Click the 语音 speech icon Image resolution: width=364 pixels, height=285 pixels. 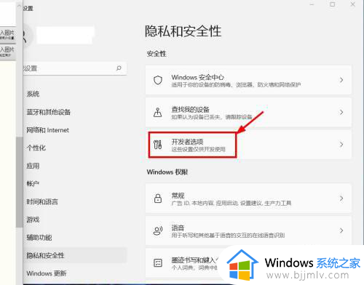pyautogui.click(x=158, y=230)
